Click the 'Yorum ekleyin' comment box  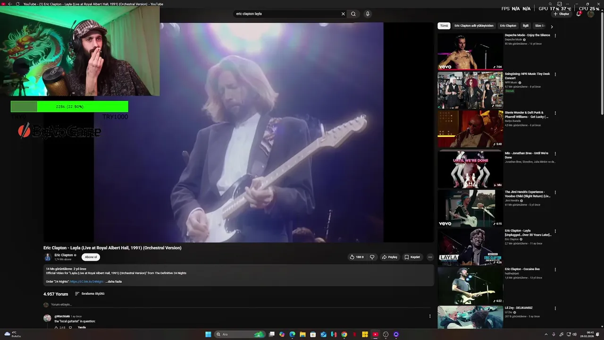pyautogui.click(x=240, y=305)
